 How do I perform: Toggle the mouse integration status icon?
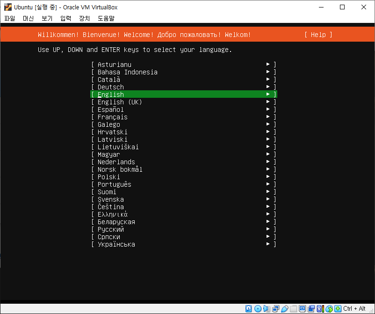tap(329, 309)
